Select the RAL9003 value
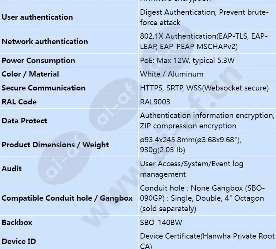Image resolution: width=276 pixels, height=249 pixels. (x=155, y=102)
